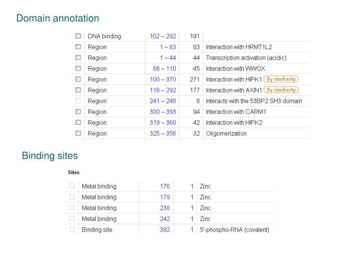The height and width of the screenshot is (267, 356).
Task: Click length value 271 in HIPK1 row
Action: pos(195,80)
